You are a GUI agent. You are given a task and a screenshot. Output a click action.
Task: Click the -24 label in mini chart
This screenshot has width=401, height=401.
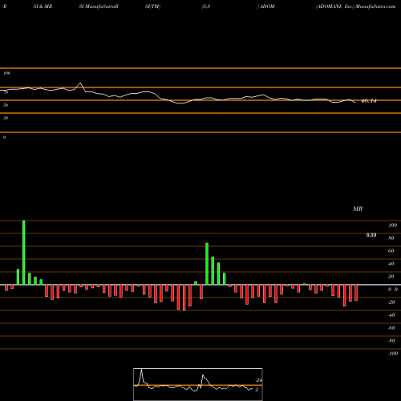258,380
